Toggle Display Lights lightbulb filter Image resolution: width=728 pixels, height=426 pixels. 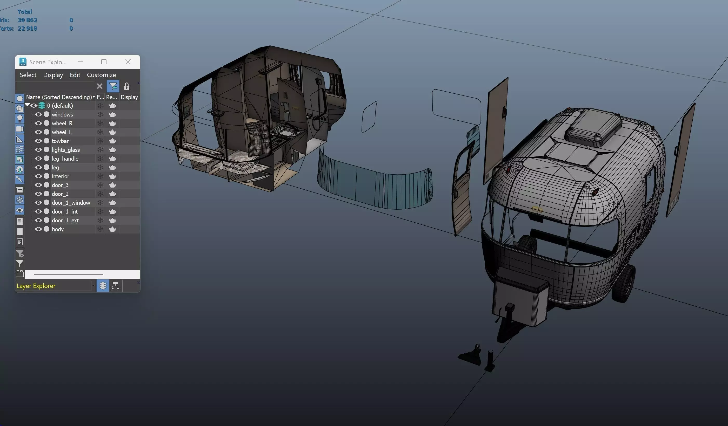point(20,119)
